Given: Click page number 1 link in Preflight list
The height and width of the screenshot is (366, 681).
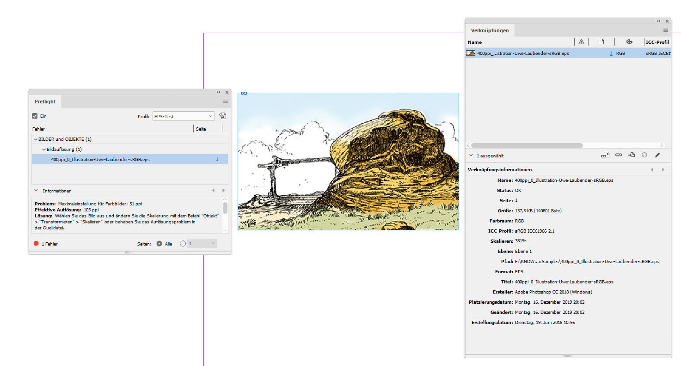Looking at the screenshot, I should pyautogui.click(x=217, y=159).
